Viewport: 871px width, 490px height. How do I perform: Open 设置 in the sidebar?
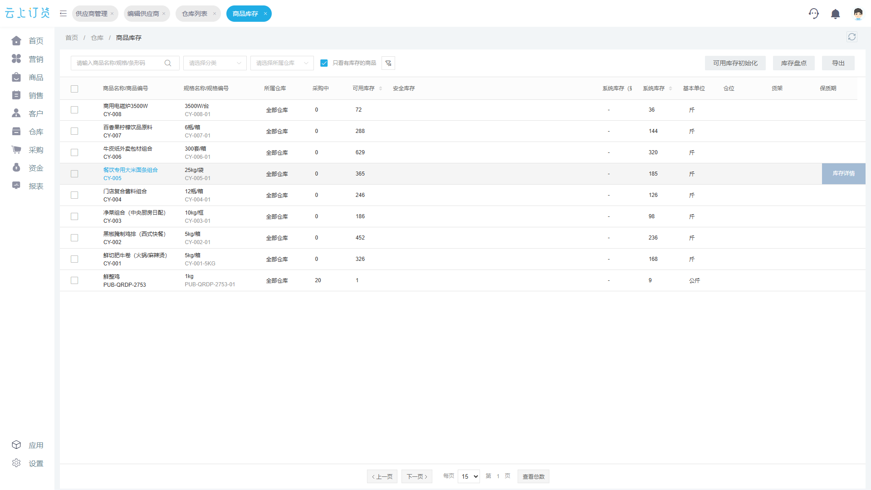(28, 463)
